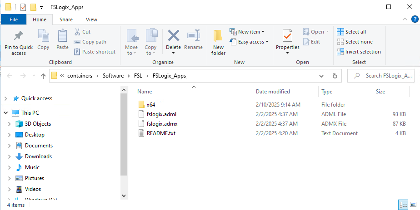
Task: Click the Delete X icon
Action: [173, 35]
